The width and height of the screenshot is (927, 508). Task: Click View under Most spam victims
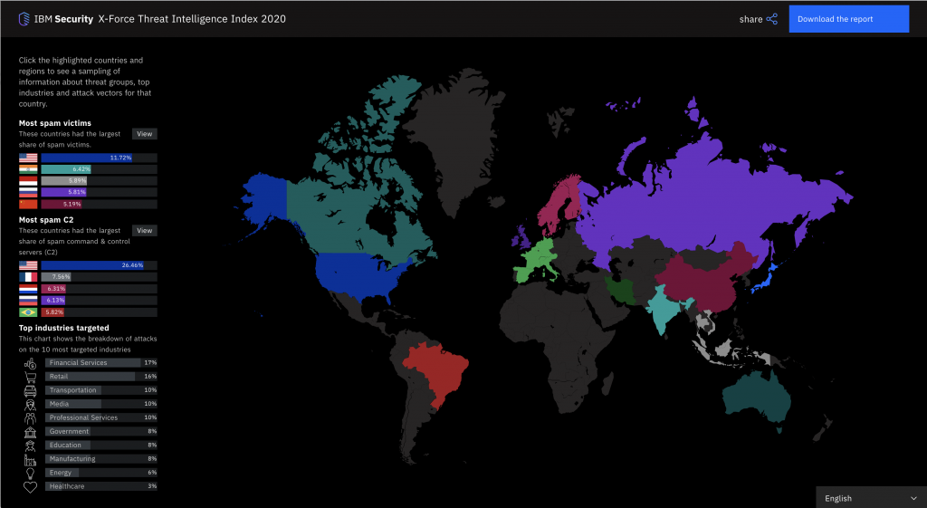(144, 134)
